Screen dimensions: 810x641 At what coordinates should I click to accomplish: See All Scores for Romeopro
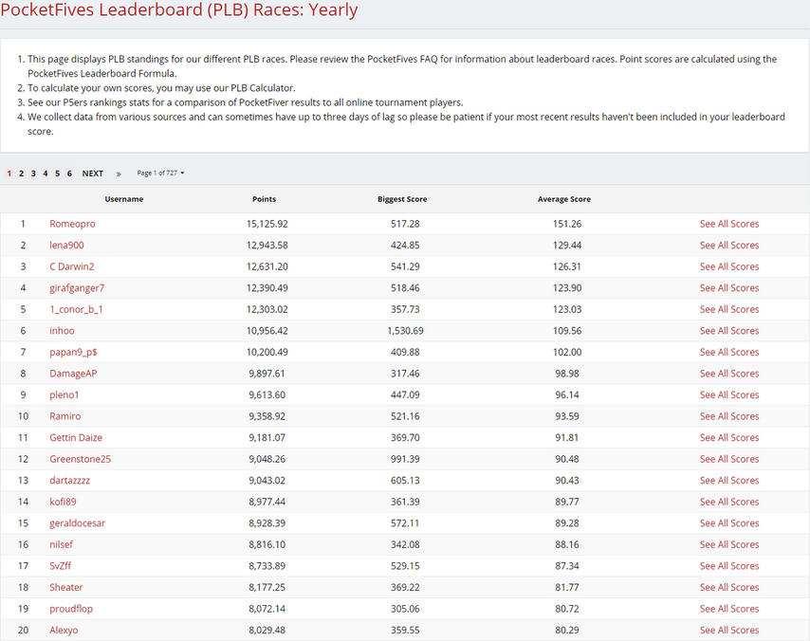729,224
